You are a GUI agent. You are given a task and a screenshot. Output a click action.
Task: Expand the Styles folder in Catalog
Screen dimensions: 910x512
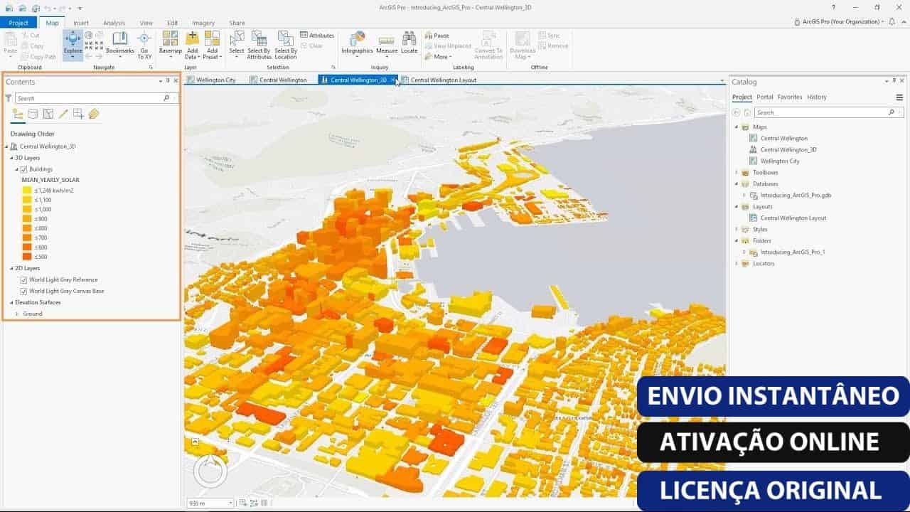tap(737, 229)
